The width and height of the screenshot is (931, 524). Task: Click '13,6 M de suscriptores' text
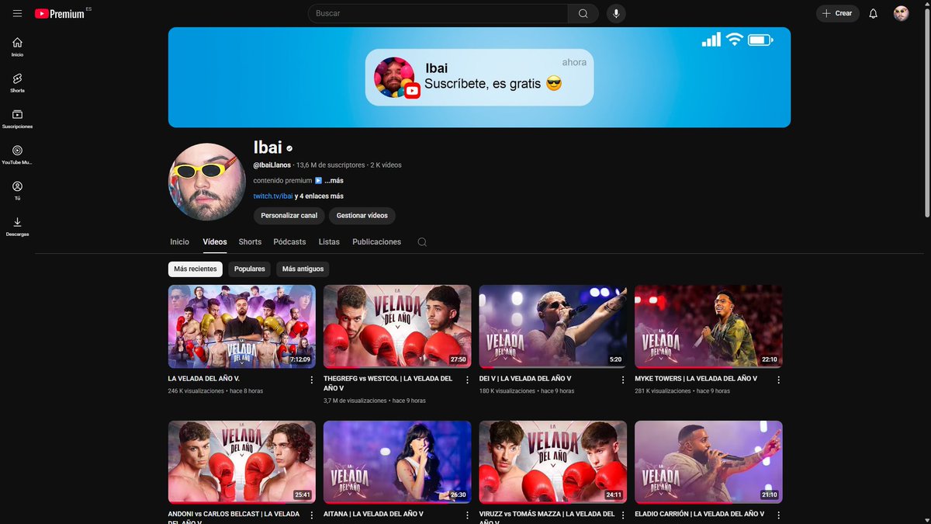[x=331, y=165]
